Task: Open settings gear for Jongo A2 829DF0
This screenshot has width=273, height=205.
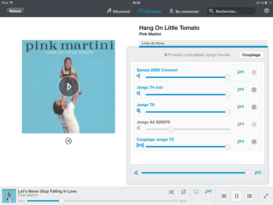Action: tap(254, 124)
